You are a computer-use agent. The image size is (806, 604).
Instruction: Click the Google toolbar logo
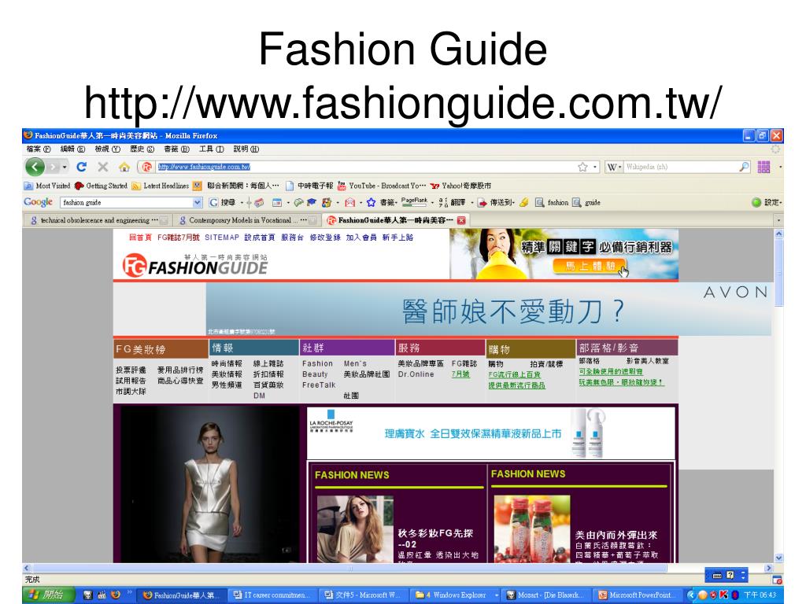pos(38,202)
